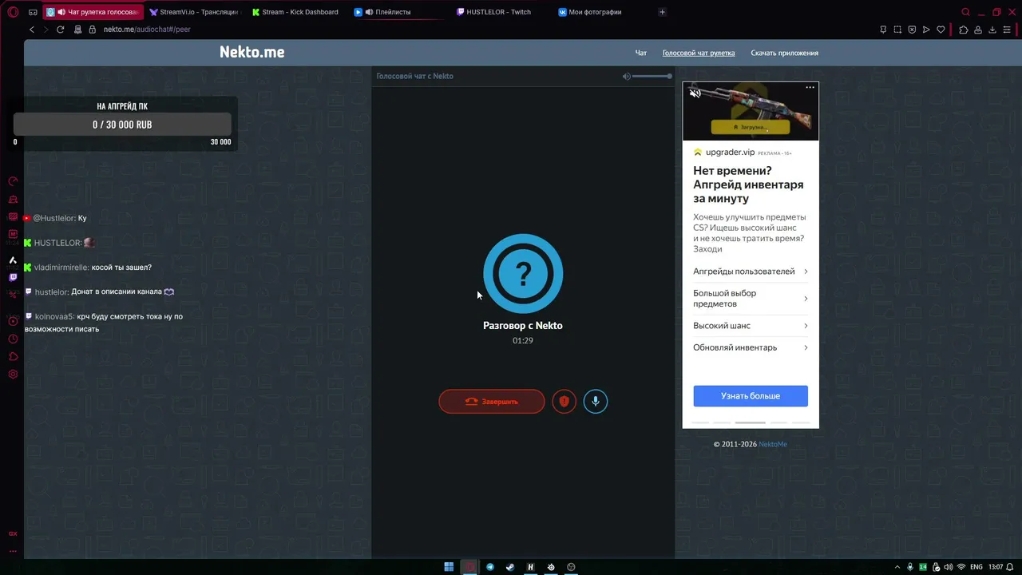Open sidebar three-dot setup menu
Viewport: 1022px width, 575px height.
(13, 551)
